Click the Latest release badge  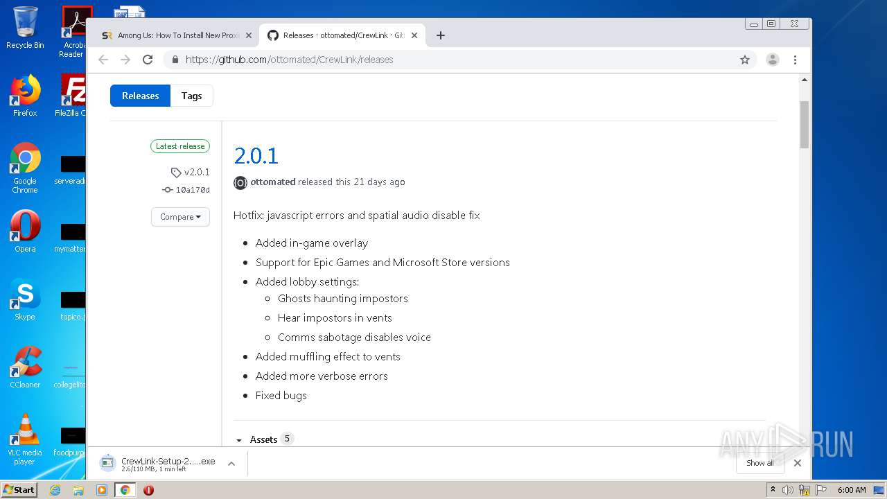pos(180,146)
